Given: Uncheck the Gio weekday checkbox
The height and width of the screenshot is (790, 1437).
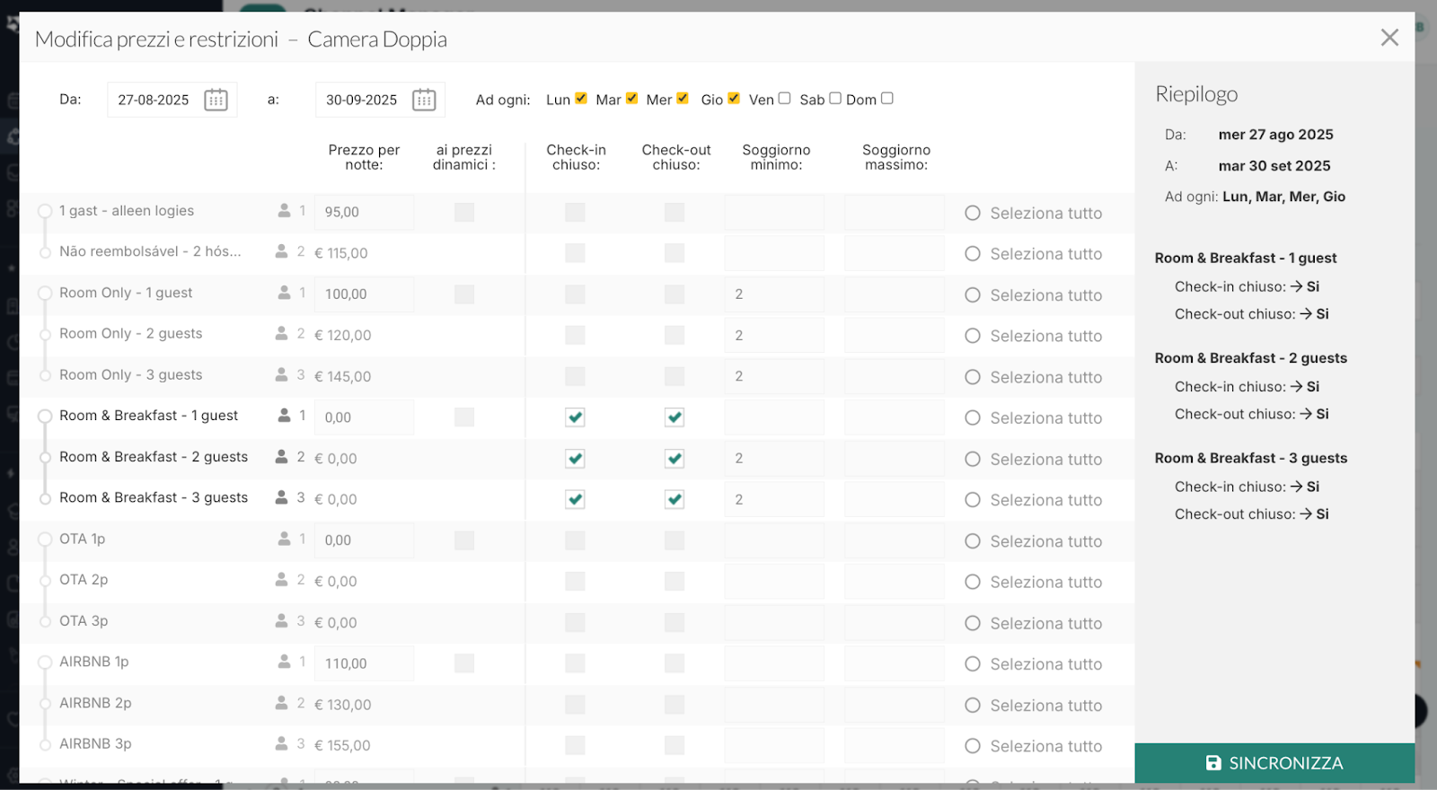Looking at the screenshot, I should [734, 99].
